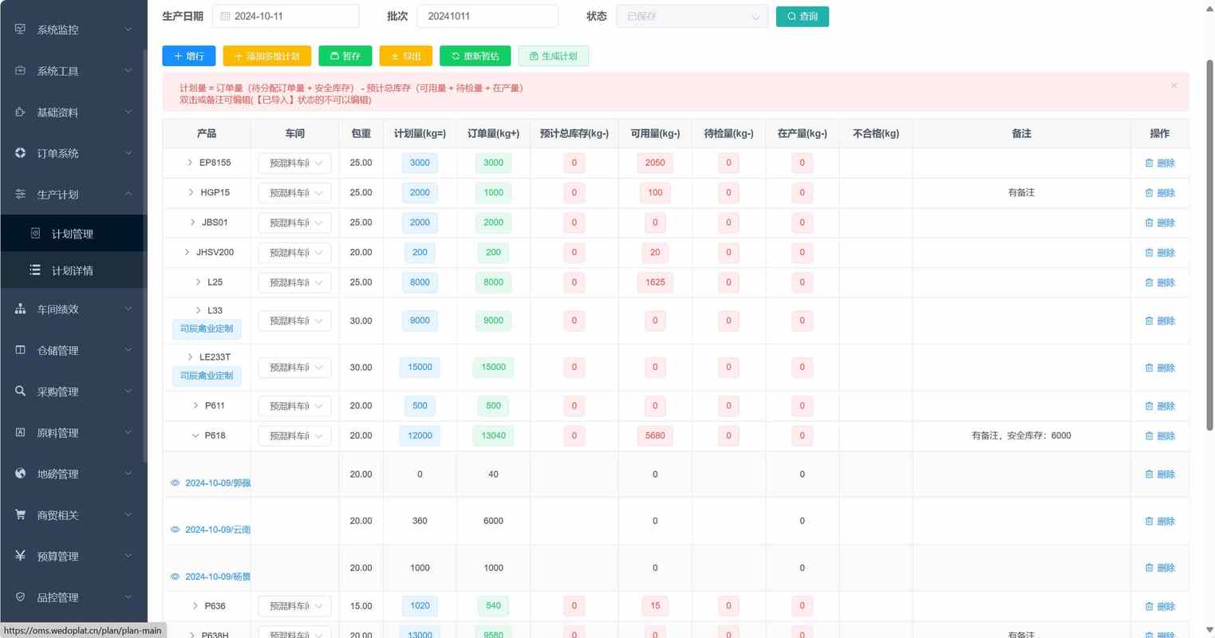This screenshot has height=638, width=1215.
Task: Click the trash icon in JHSV200 row
Action: (x=1149, y=252)
